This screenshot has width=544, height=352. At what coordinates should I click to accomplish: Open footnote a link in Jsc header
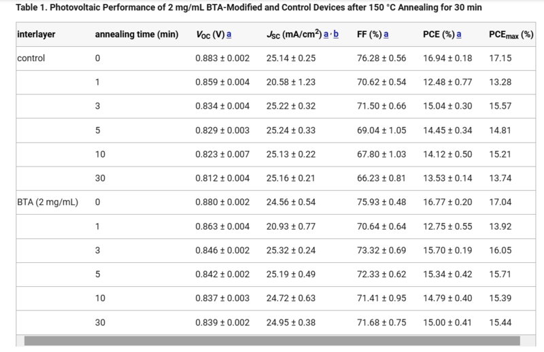pos(326,35)
